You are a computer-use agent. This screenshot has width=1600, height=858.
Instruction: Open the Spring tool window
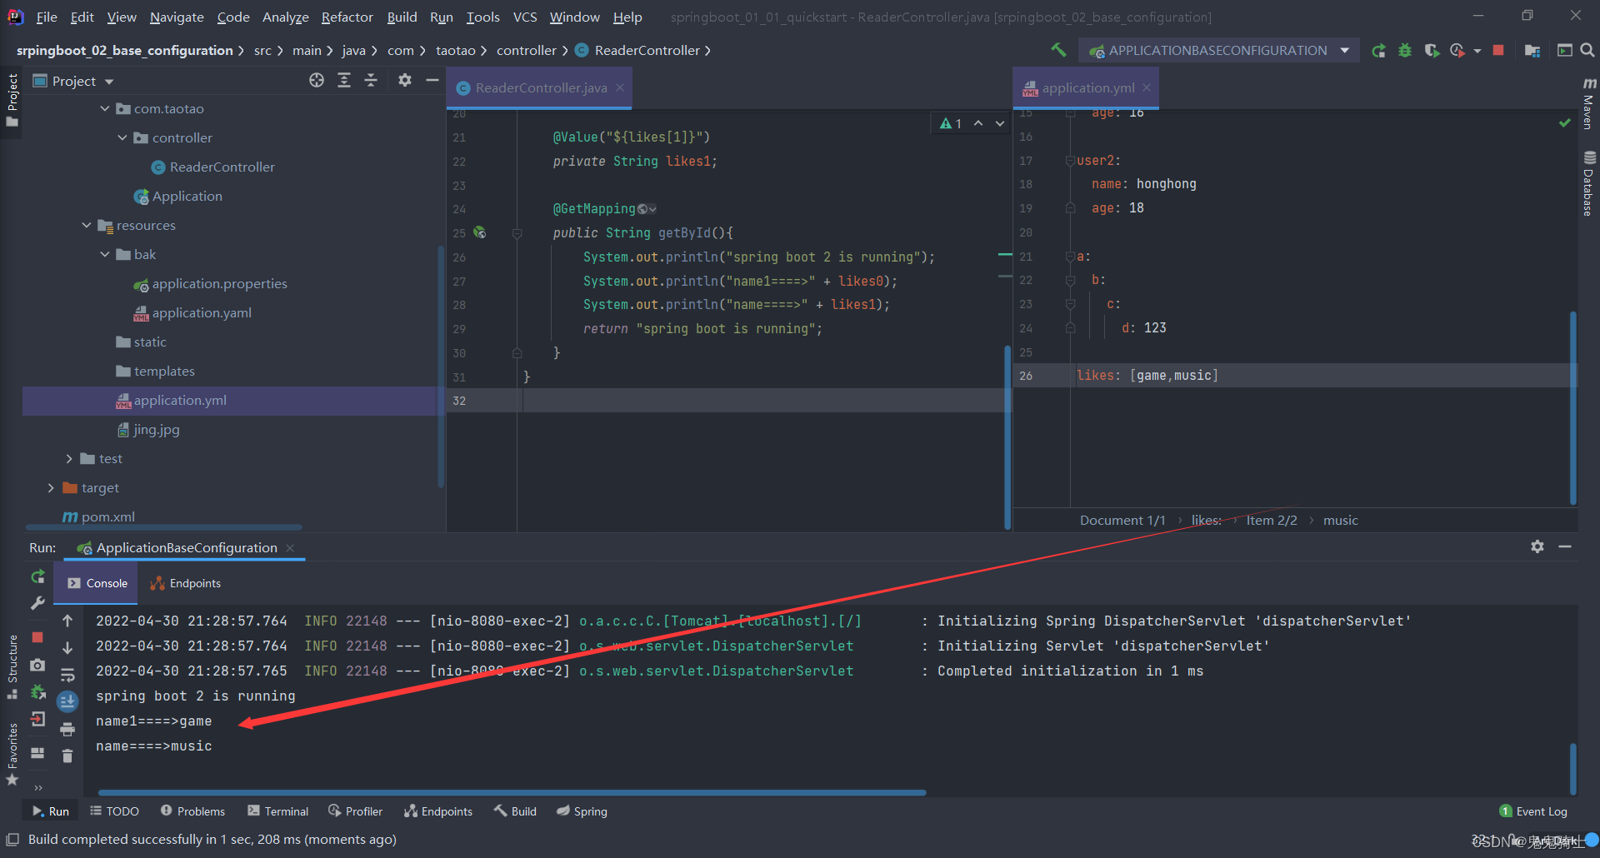pyautogui.click(x=582, y=811)
